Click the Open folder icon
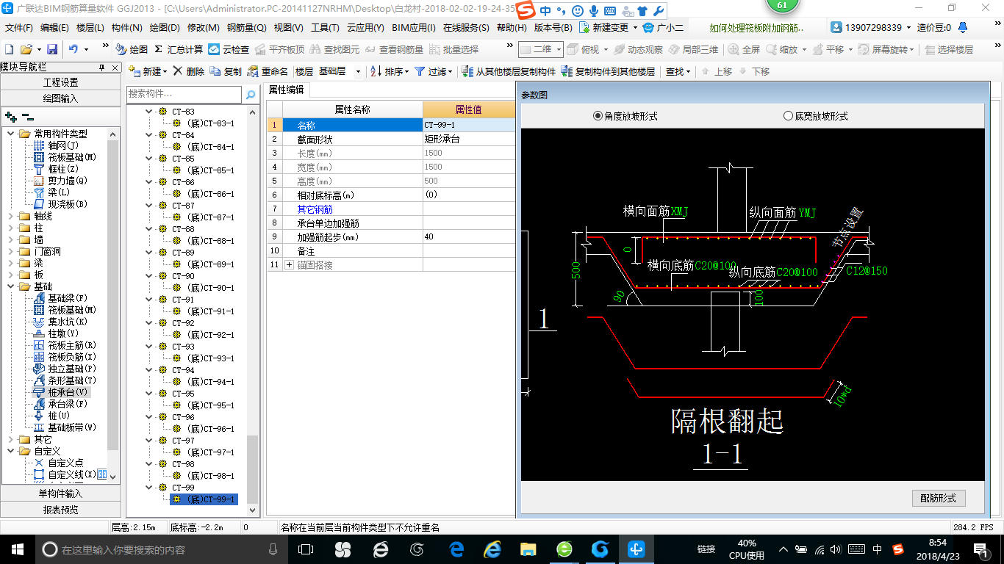Image resolution: width=1004 pixels, height=564 pixels. tap(26, 49)
